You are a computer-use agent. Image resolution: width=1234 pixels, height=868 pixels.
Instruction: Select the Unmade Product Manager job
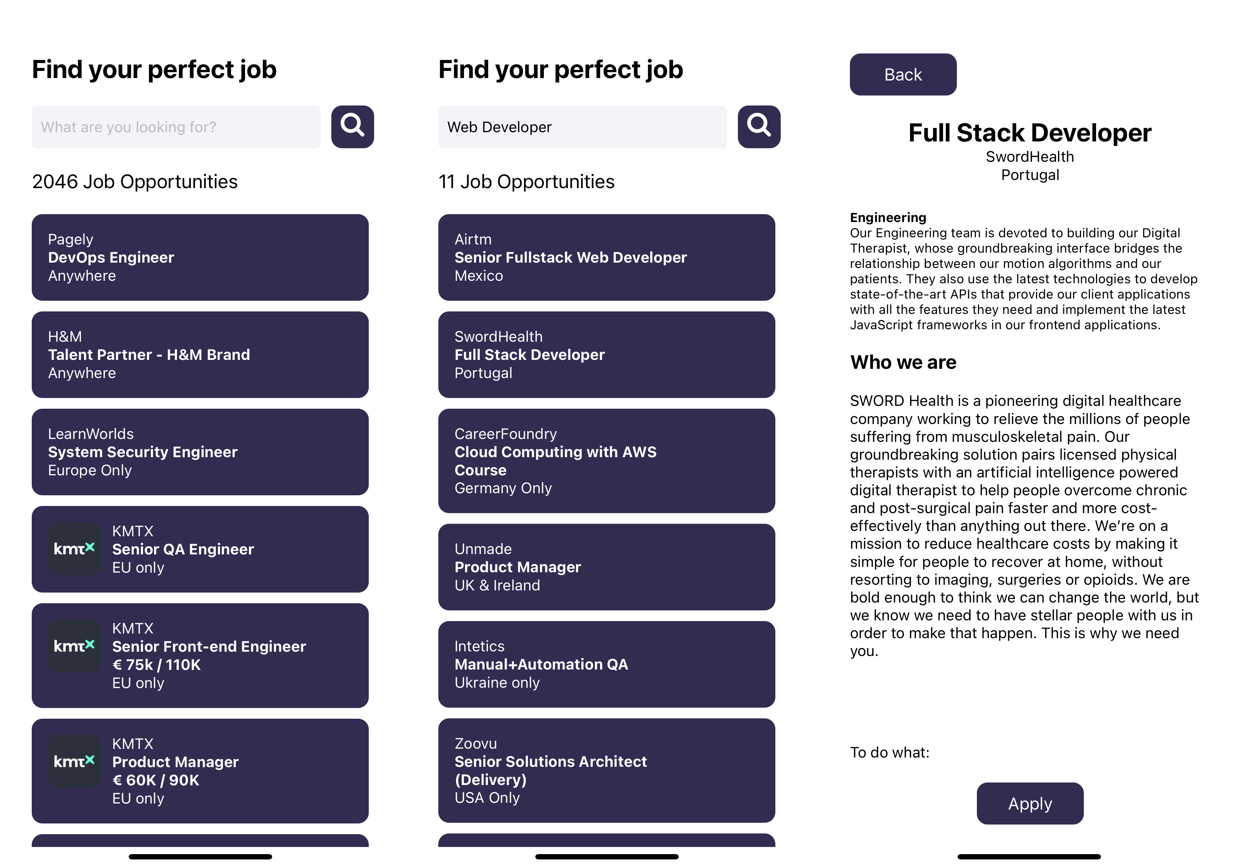pos(606,567)
